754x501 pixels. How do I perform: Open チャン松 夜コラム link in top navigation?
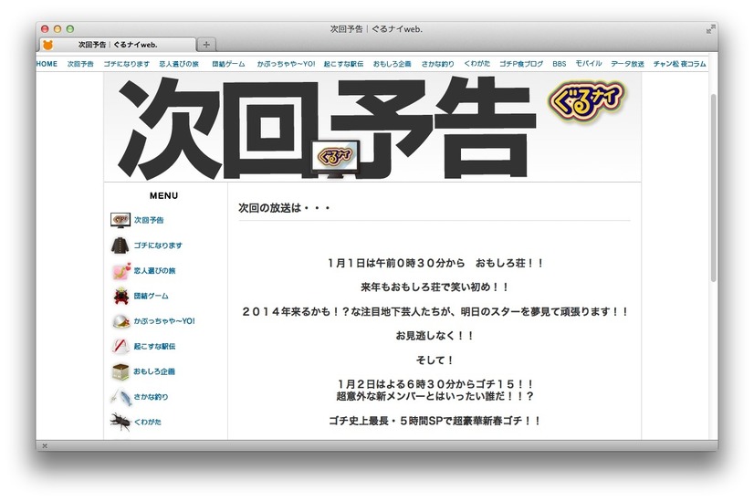(679, 64)
